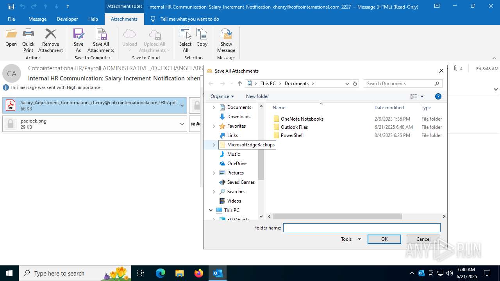Select the Music item in the tree

[233, 154]
